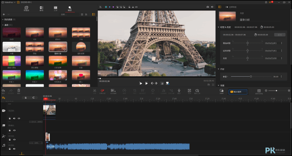Play clip with second play button
Image resolution: width=292 pixels, height=156 pixels.
pos(146,83)
